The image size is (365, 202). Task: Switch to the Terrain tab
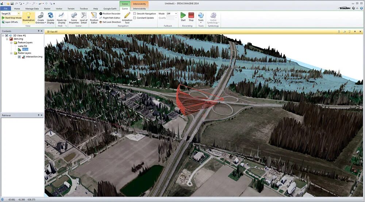pyautogui.click(x=71, y=9)
